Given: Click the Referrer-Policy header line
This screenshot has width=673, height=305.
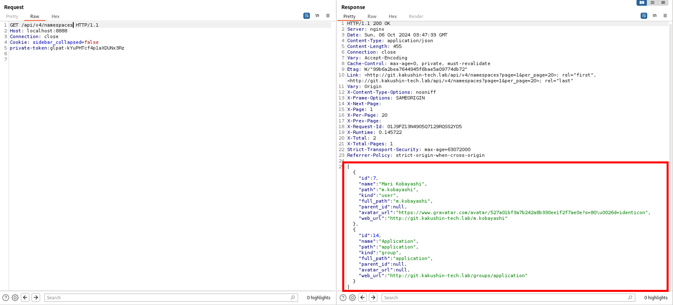Looking at the screenshot, I should pos(416,155).
